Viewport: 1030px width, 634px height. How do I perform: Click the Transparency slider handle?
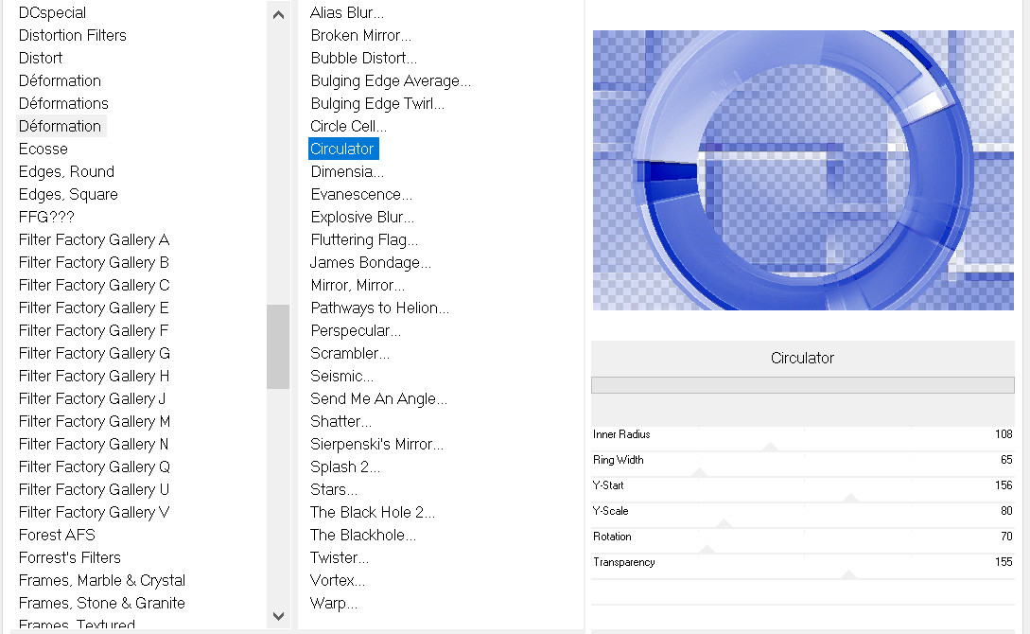click(848, 573)
